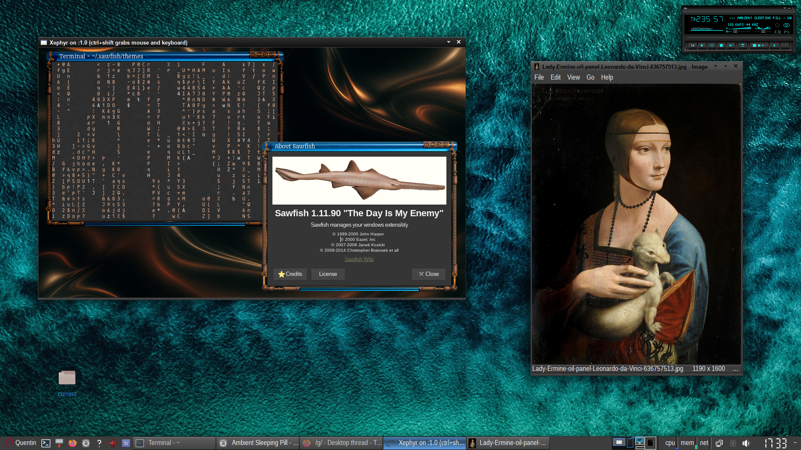Follow the Sawfish Wiki link
The width and height of the screenshot is (801, 450).
[x=359, y=259]
